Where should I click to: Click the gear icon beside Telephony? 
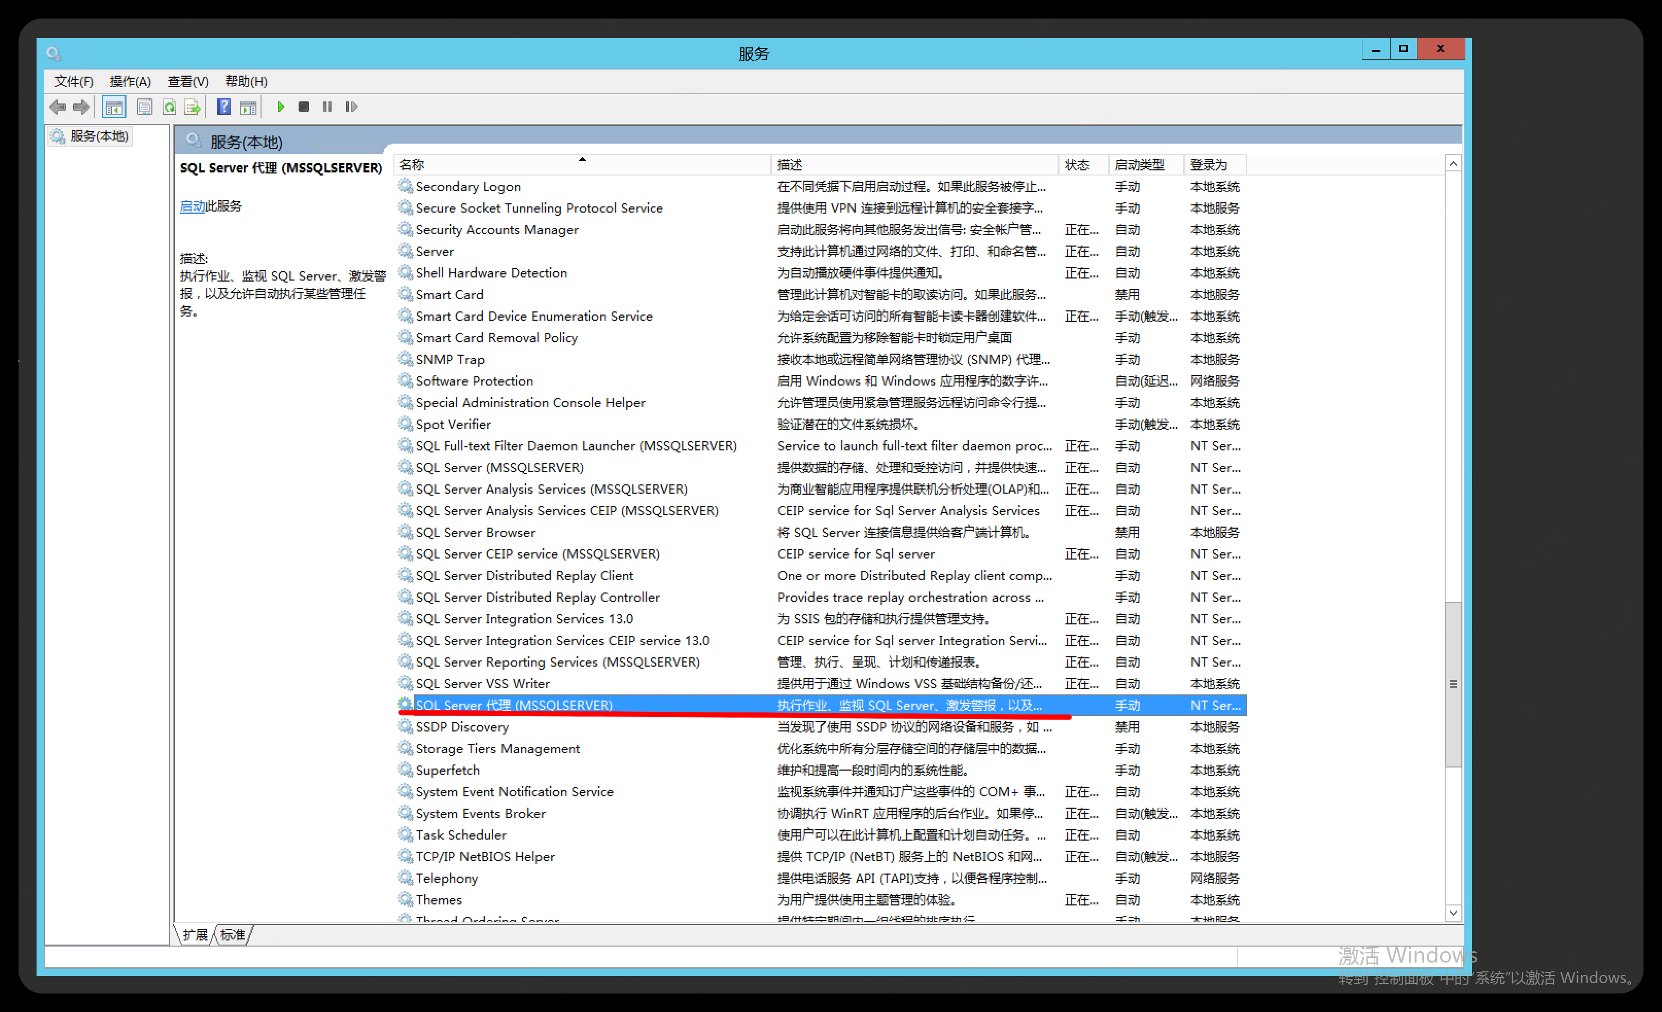405,877
